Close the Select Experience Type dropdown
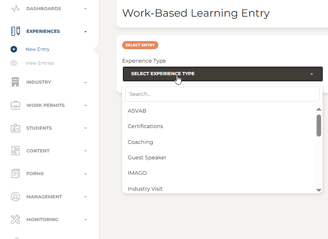The height and width of the screenshot is (239, 328). click(x=223, y=74)
